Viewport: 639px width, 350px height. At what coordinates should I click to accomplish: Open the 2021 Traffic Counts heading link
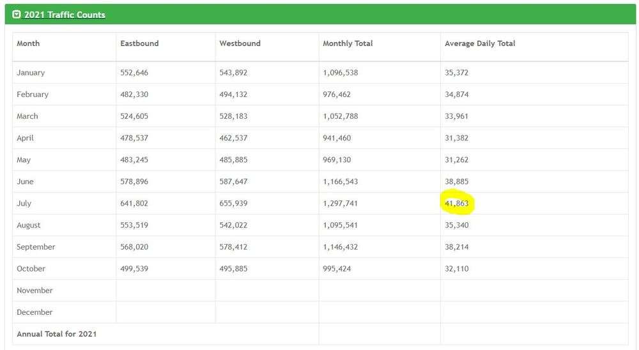(65, 15)
